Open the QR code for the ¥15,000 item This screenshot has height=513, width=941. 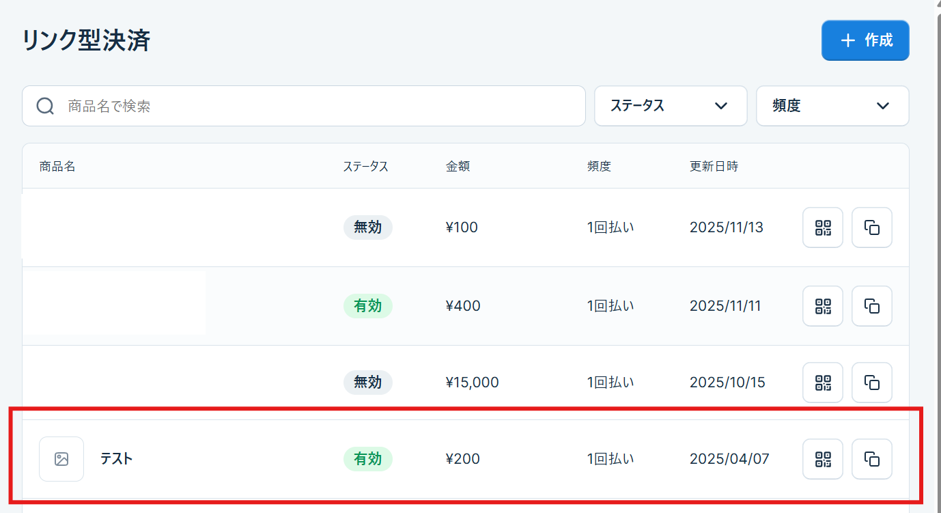click(823, 383)
